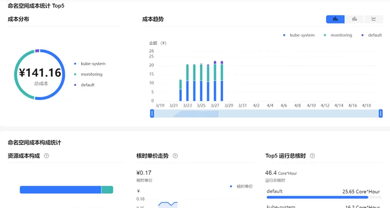The image size is (390, 208).
Task: Click the 3/23 stacked bar in cost trend
Action: [187, 83]
